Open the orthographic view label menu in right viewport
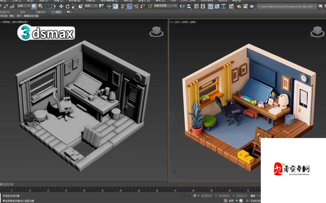This screenshot has width=326, height=203. point(177,22)
